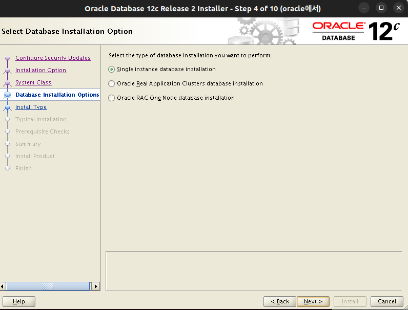
Task: Click the Summary step text
Action: [28, 144]
